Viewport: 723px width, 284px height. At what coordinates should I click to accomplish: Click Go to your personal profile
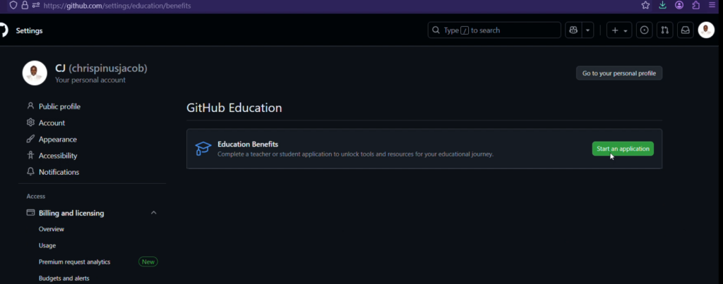coord(619,73)
